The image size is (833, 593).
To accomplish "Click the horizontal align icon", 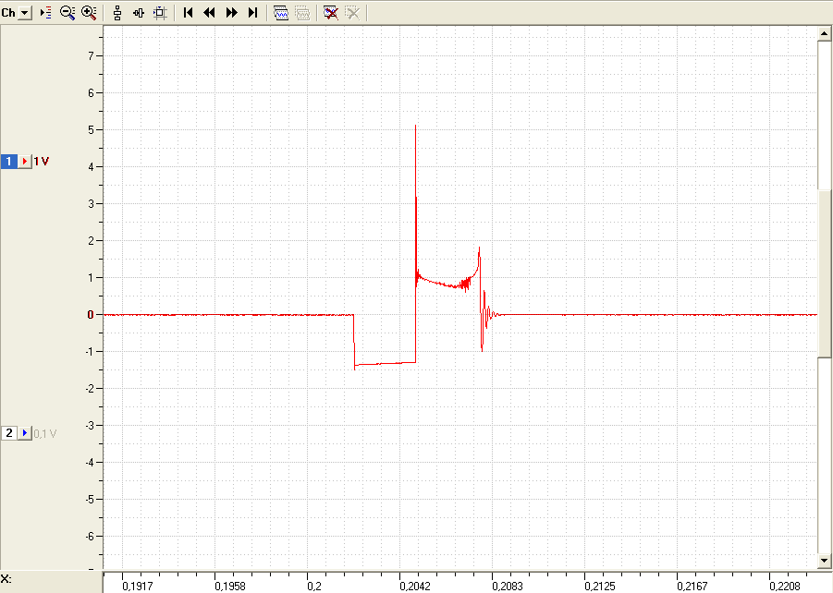I will pyautogui.click(x=139, y=13).
